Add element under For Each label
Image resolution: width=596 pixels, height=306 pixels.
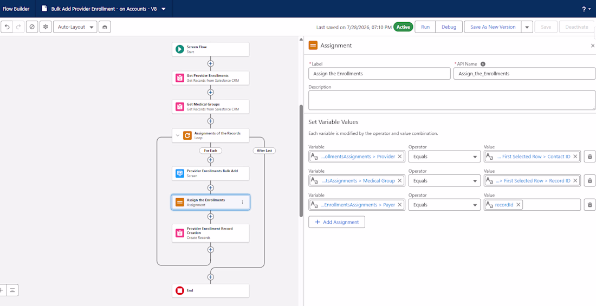[x=211, y=160]
